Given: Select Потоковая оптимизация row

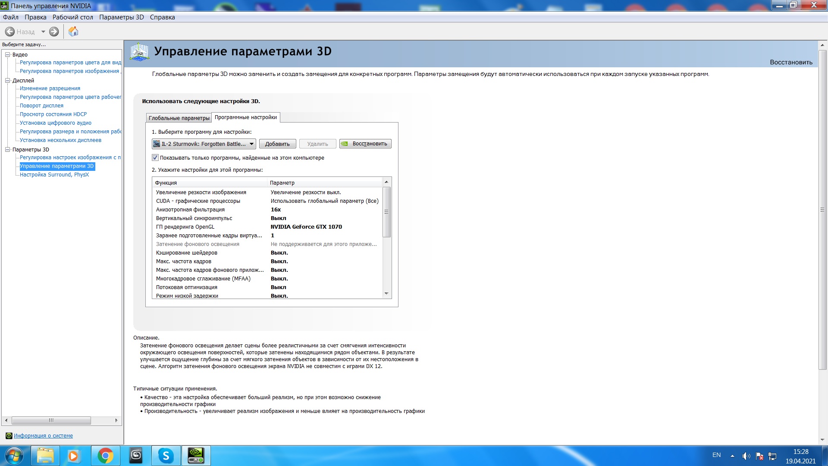Looking at the screenshot, I should [267, 287].
